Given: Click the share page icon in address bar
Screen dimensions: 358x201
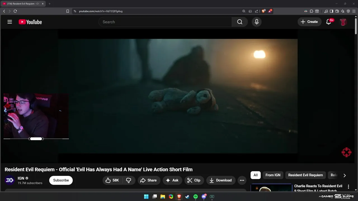Looking at the screenshot, I should (257, 11).
